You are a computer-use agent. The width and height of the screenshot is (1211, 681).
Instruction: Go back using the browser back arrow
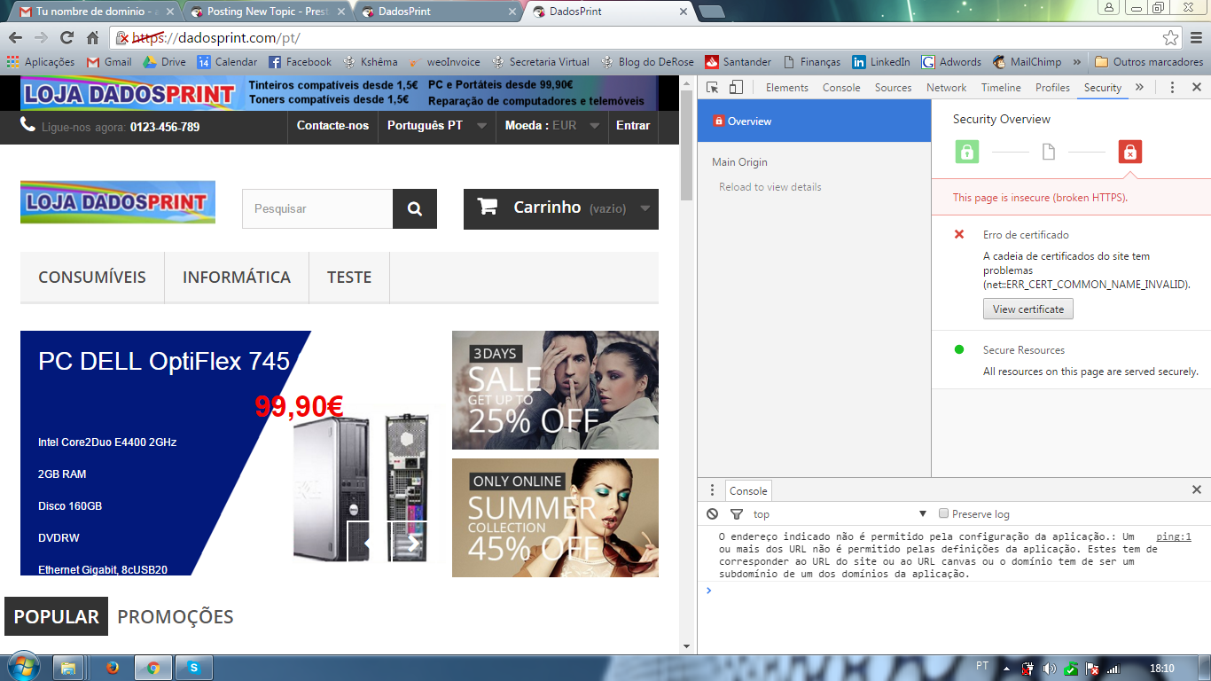tap(15, 38)
